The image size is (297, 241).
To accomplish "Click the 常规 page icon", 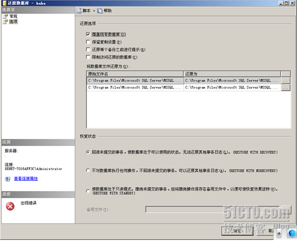I will 5,17.
